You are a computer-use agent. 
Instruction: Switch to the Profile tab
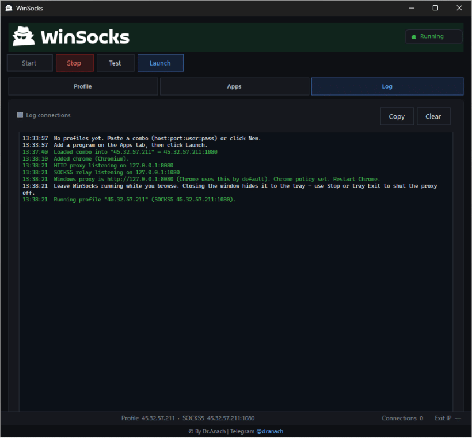(83, 86)
